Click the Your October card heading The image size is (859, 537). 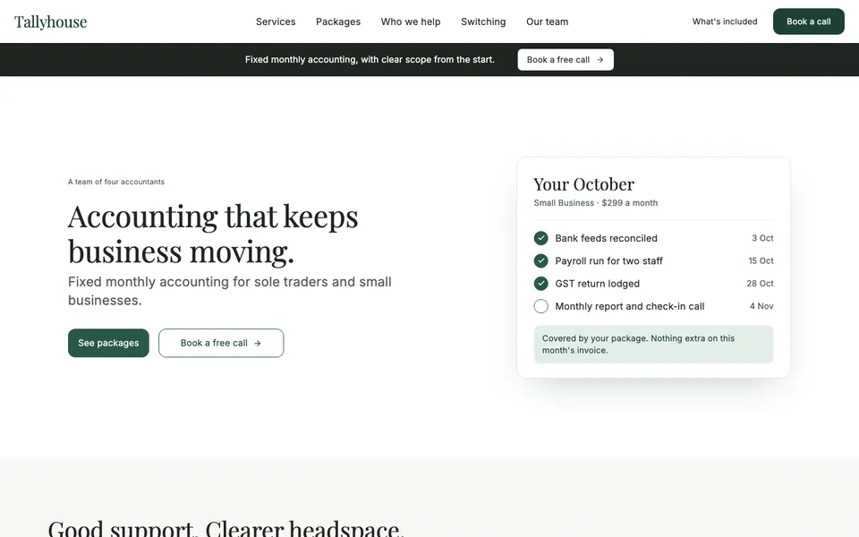(584, 184)
